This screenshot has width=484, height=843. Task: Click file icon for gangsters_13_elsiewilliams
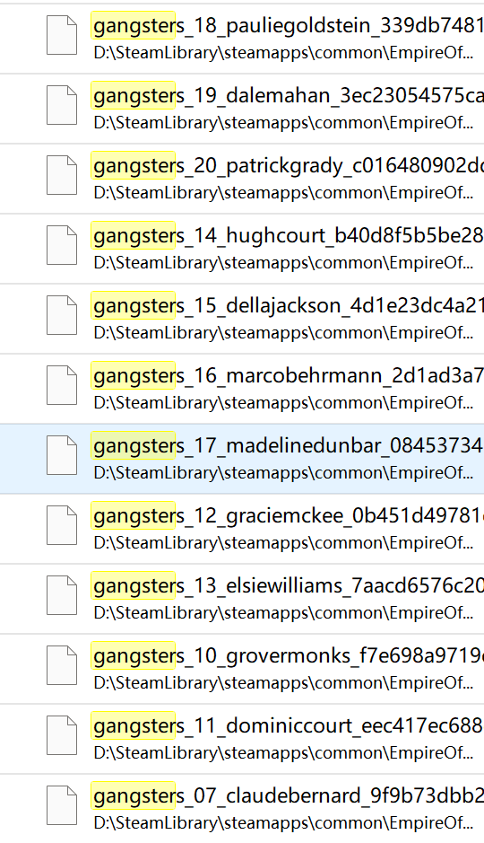[x=62, y=596]
